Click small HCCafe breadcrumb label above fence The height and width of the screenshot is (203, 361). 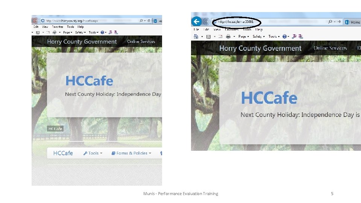55,129
